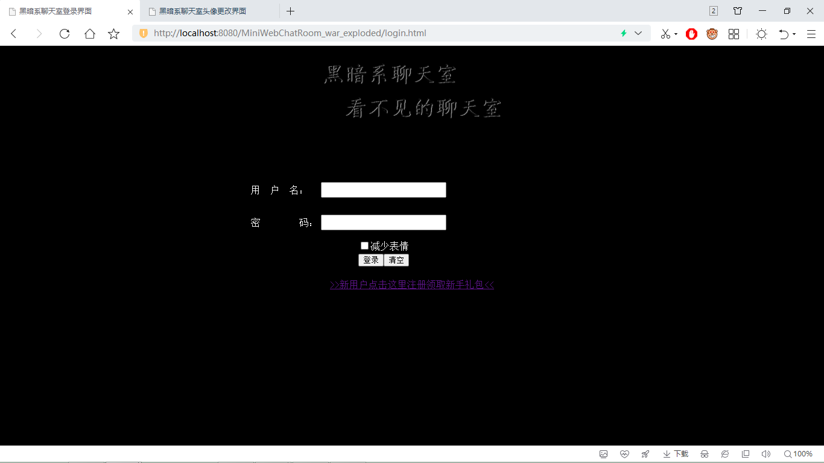Open the shirt skin icon
This screenshot has height=463, width=824.
click(x=738, y=11)
